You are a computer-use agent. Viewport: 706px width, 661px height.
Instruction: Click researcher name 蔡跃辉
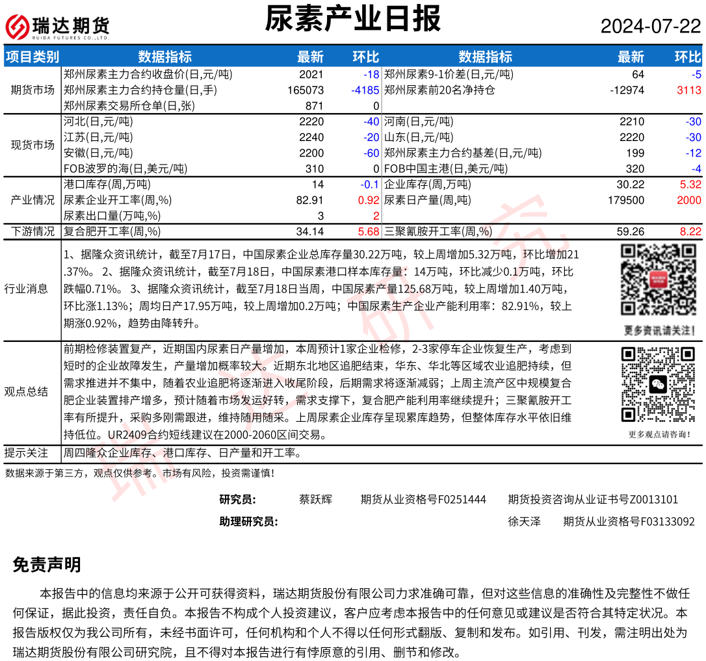coord(315,500)
